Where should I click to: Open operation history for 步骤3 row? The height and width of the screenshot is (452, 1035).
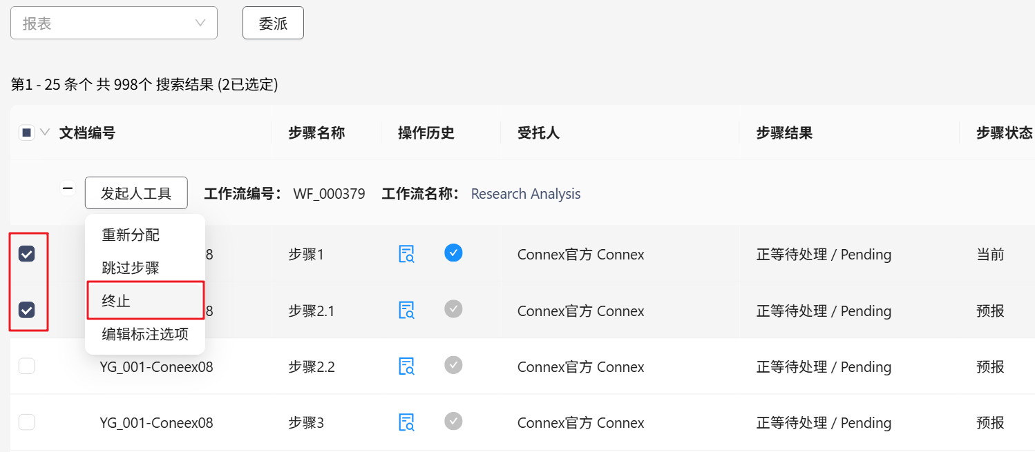coord(406,422)
